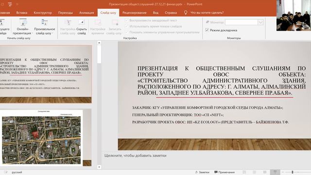This screenshot has width=311, height=175.
Task: Click scroll up arrow of thumbnail pane
Action: (x=99, y=43)
